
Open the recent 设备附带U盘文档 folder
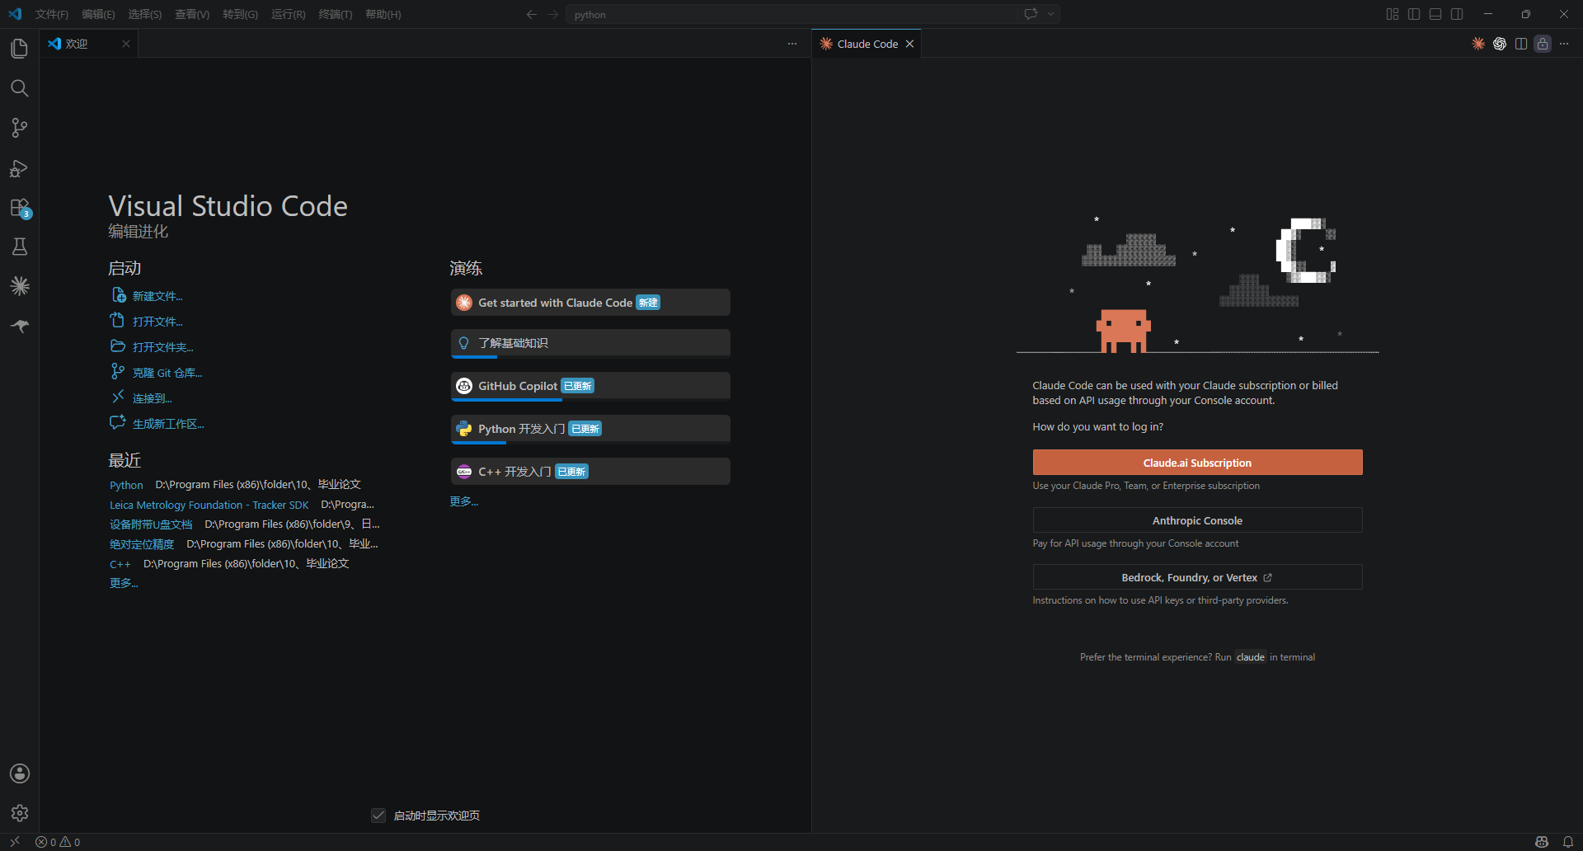pos(151,524)
